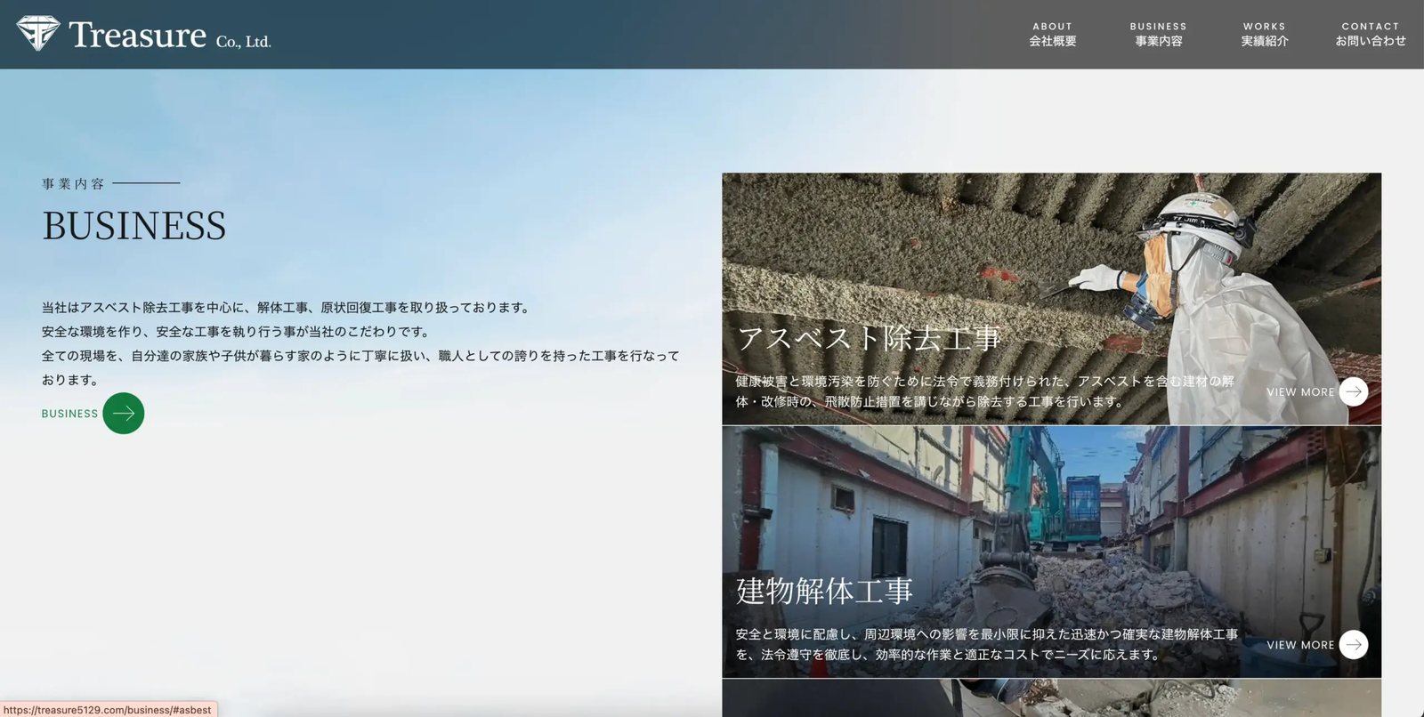Click the green BUSINESS arrow button

pos(124,413)
